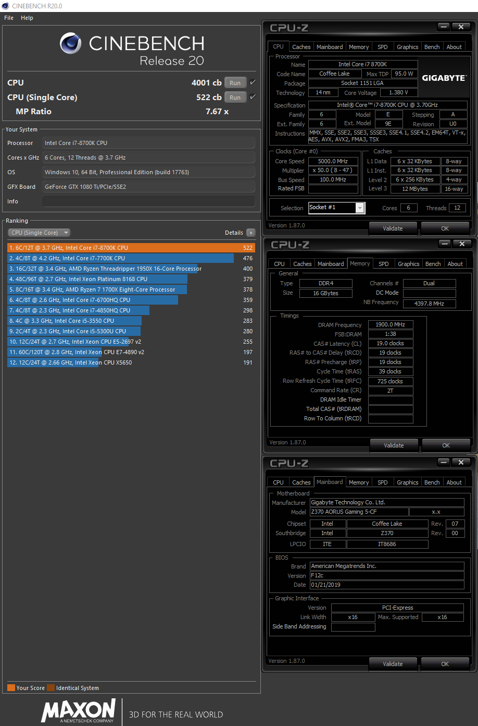Open SPD tab in top CPU-Z window
The height and width of the screenshot is (726, 478).
383,47
